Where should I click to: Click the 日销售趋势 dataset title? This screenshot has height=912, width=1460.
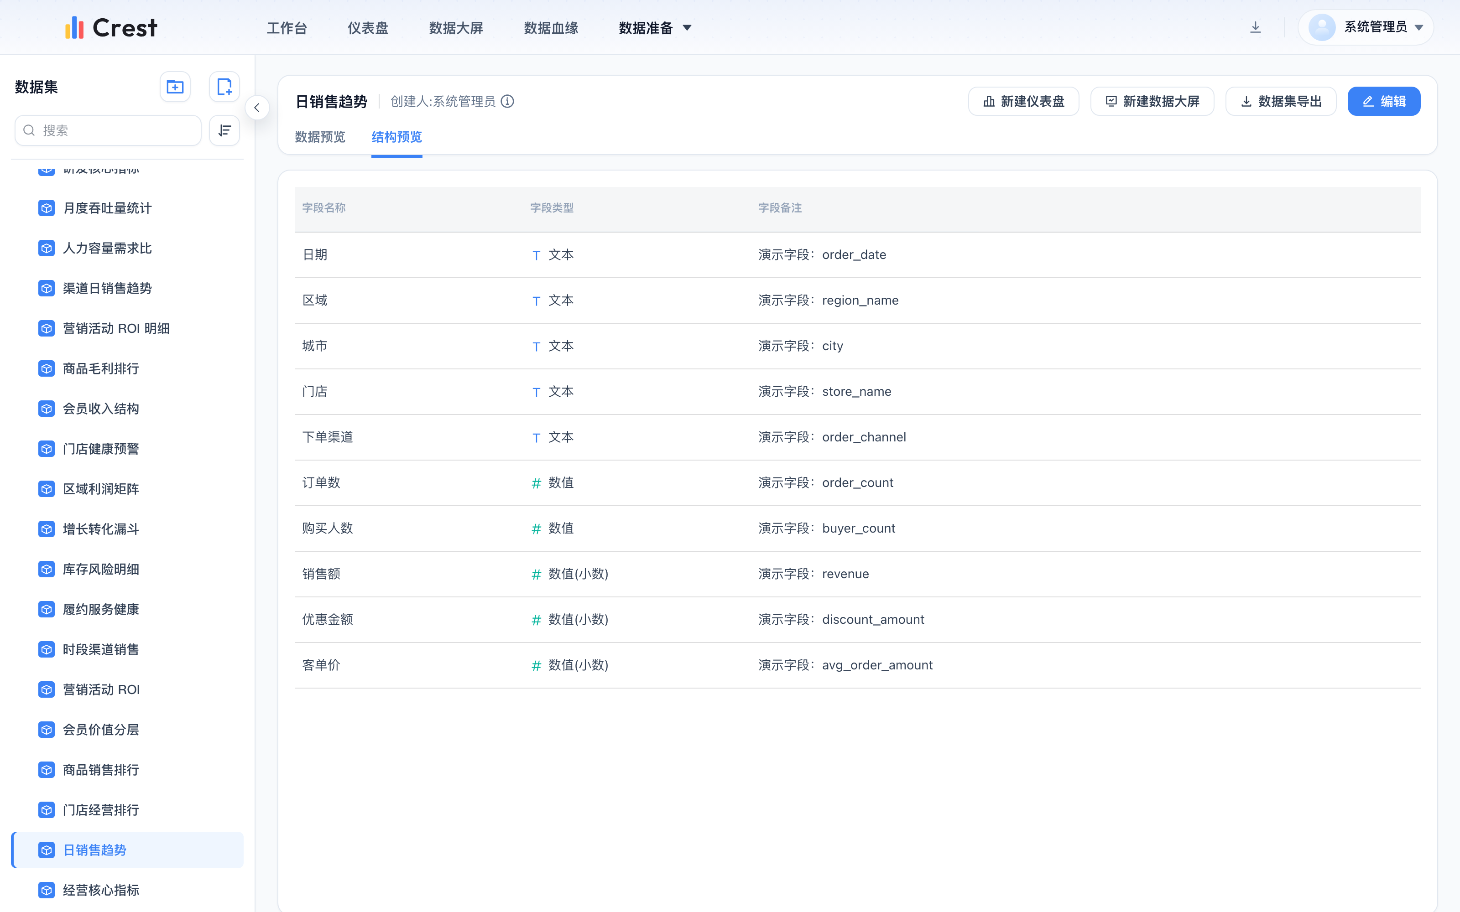pyautogui.click(x=331, y=101)
